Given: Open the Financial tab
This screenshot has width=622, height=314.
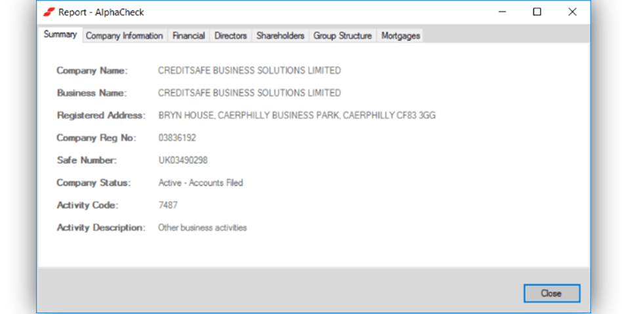Looking at the screenshot, I should tap(189, 35).
